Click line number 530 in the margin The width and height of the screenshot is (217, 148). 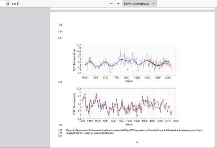[60, 38]
